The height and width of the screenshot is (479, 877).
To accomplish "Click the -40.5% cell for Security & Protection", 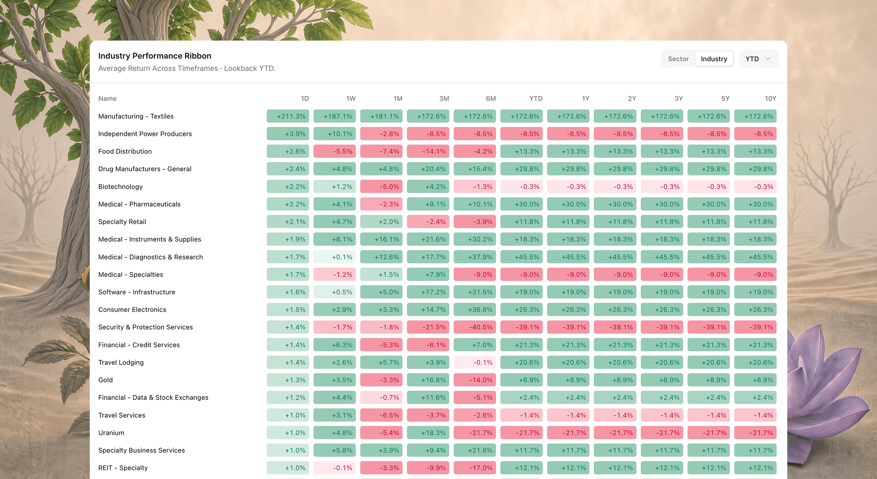I will [475, 327].
